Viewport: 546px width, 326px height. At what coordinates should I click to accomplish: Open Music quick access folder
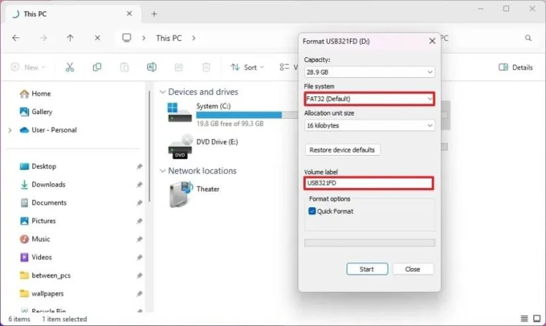(35, 239)
